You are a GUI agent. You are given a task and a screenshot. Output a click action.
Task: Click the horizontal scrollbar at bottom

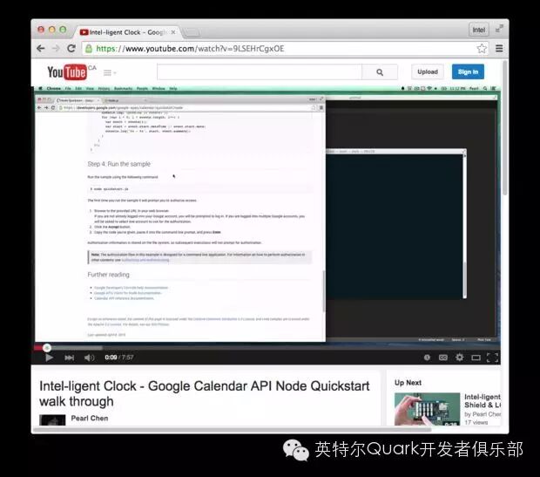[x=232, y=429]
